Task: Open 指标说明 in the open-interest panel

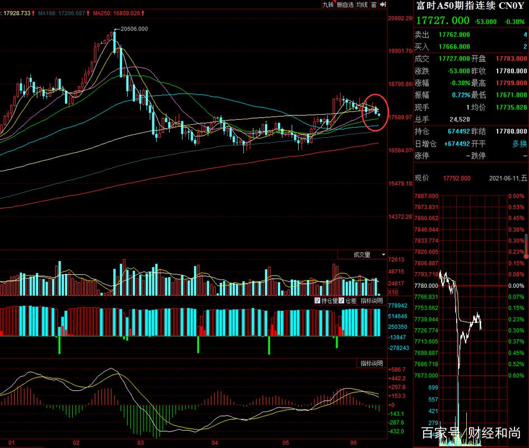Action: tap(371, 301)
